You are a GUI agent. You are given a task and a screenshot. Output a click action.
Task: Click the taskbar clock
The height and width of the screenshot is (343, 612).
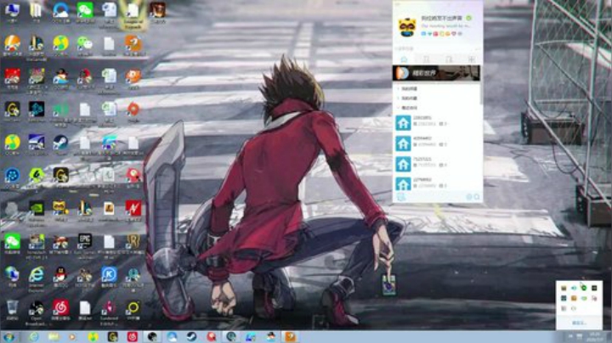tap(594, 337)
